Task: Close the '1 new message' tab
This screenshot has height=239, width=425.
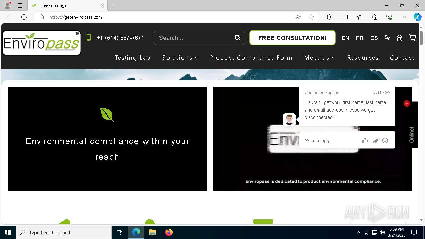Action: click(x=102, y=5)
